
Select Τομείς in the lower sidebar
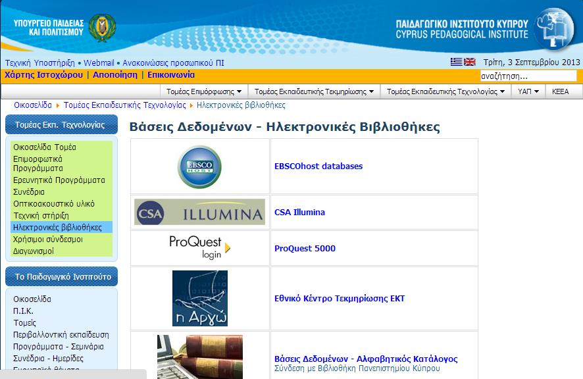[24, 323]
